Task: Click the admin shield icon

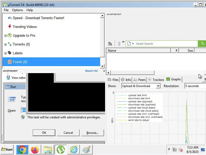Action: pos(23,117)
